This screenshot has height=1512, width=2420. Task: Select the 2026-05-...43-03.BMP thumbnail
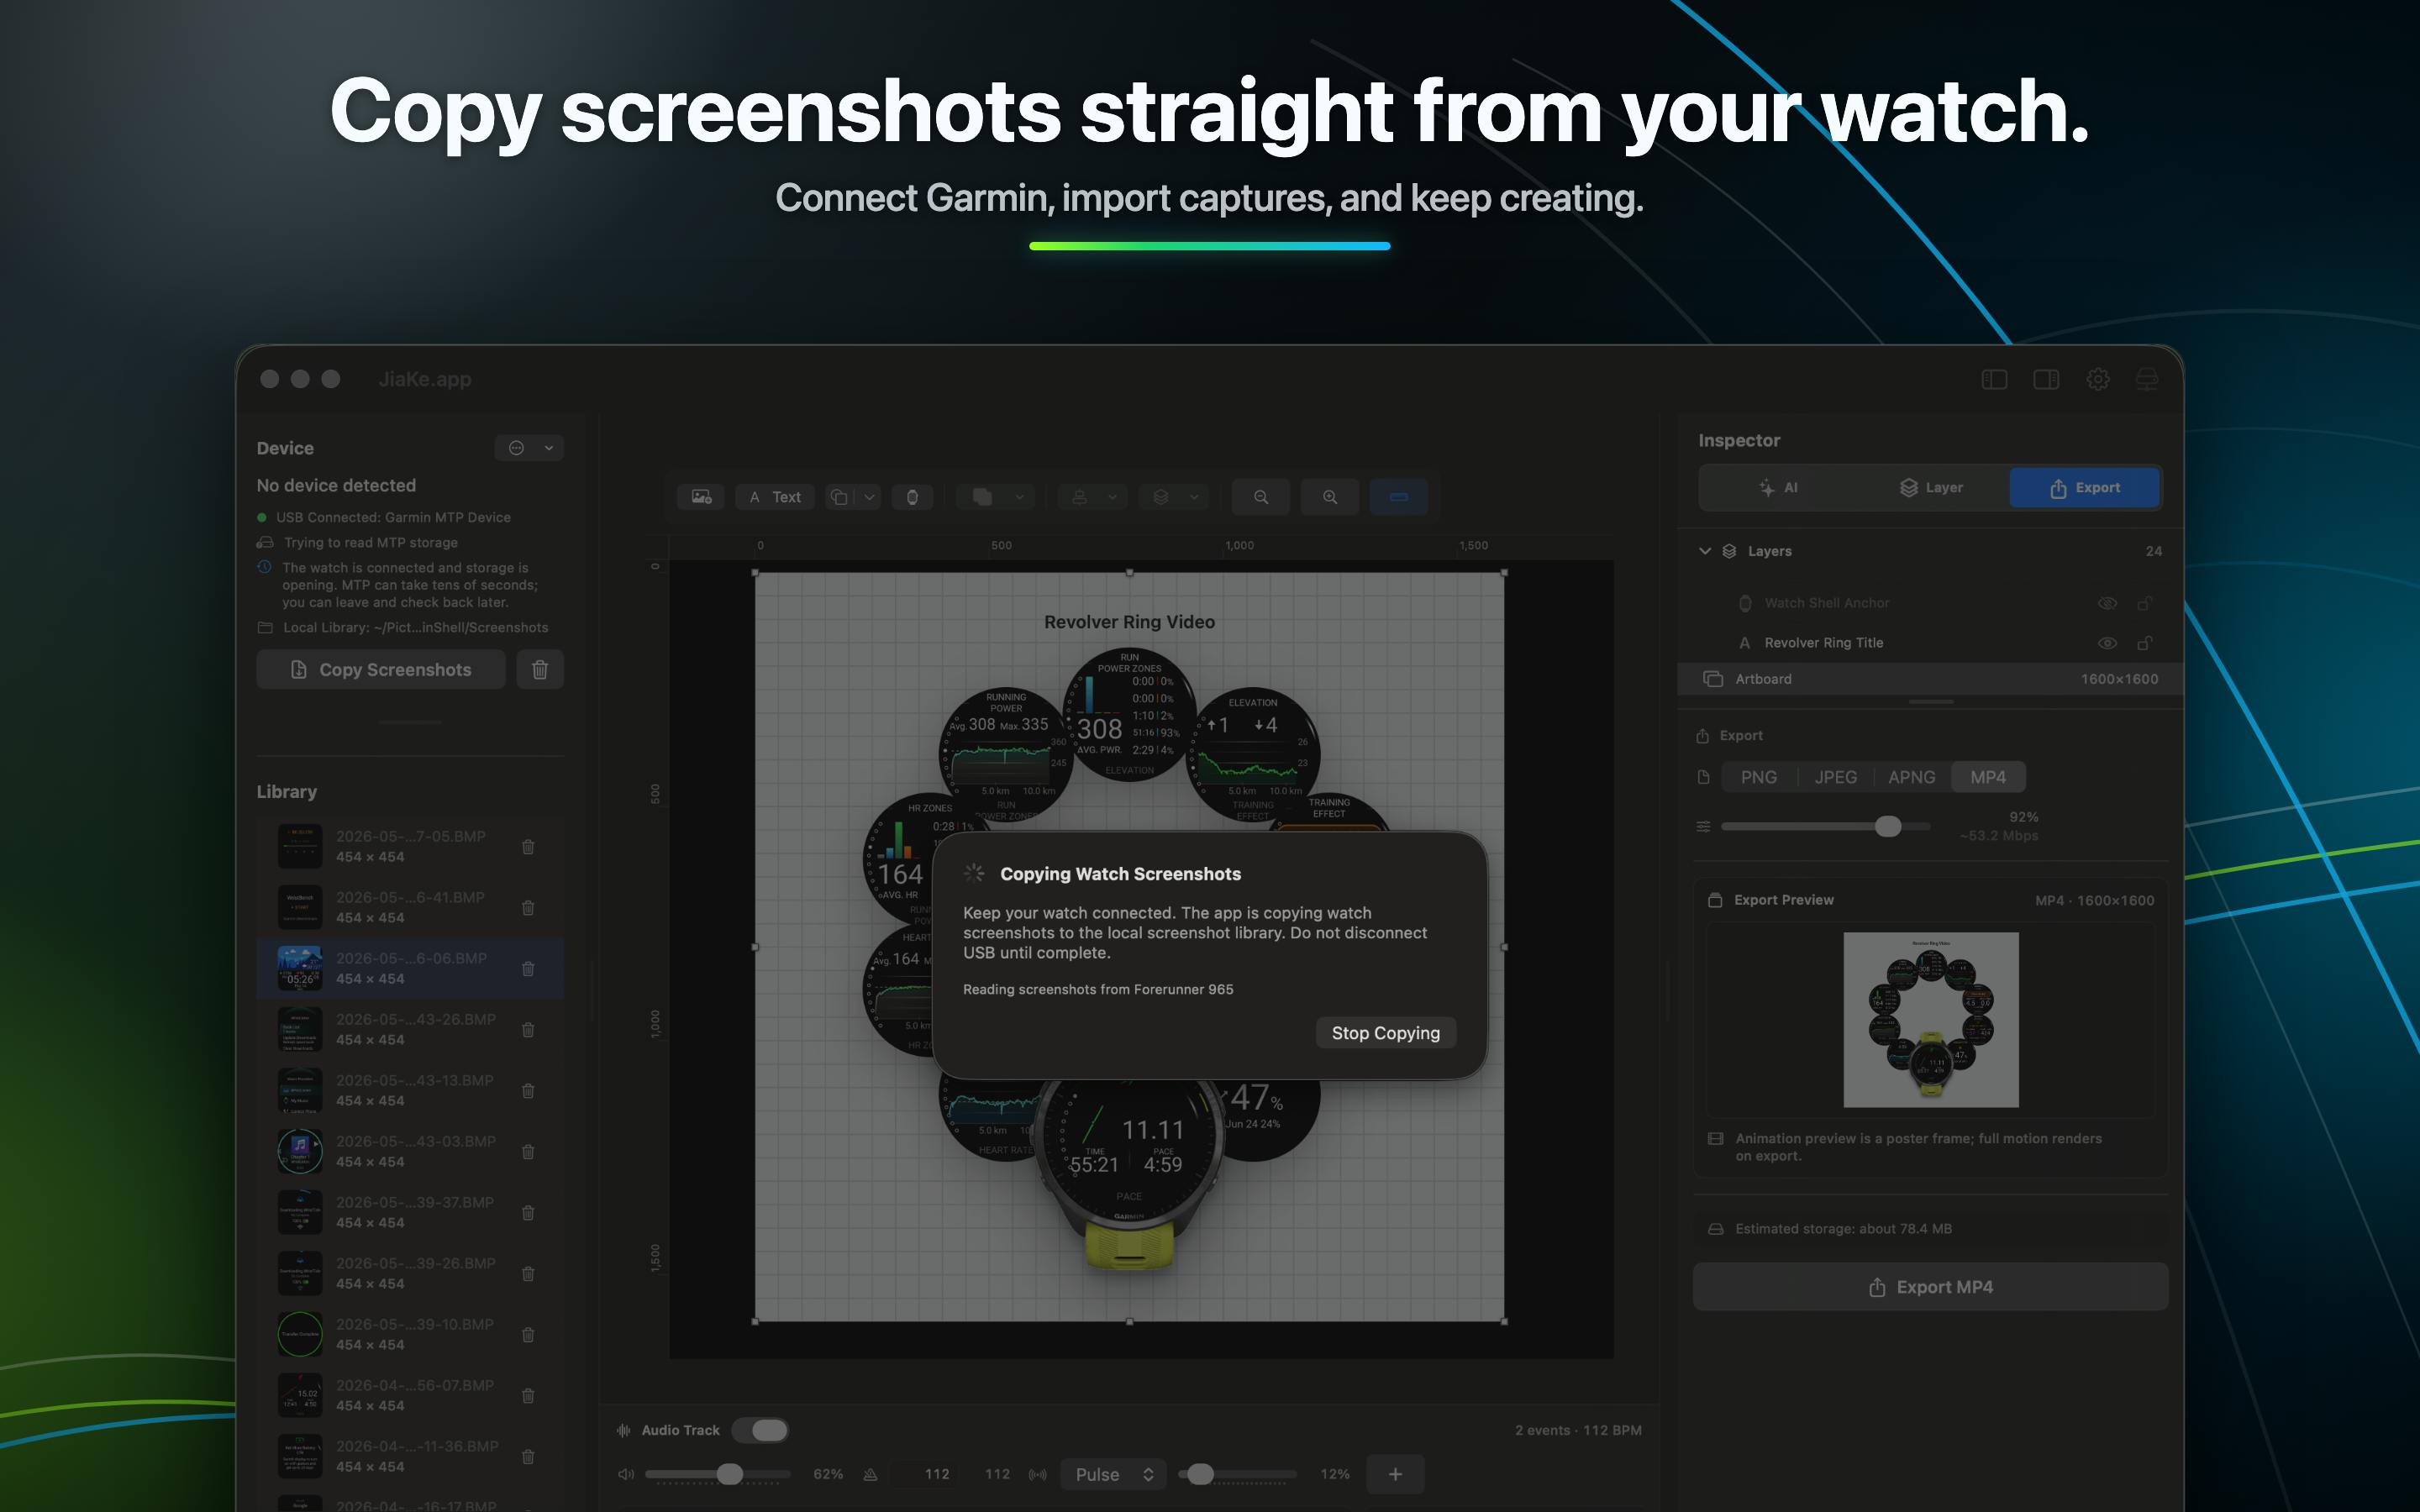click(x=300, y=1152)
